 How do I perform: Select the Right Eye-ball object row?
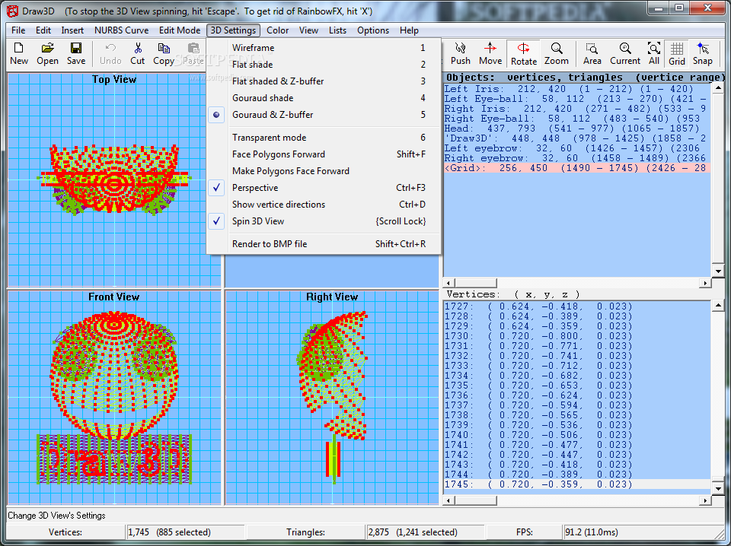(x=577, y=118)
